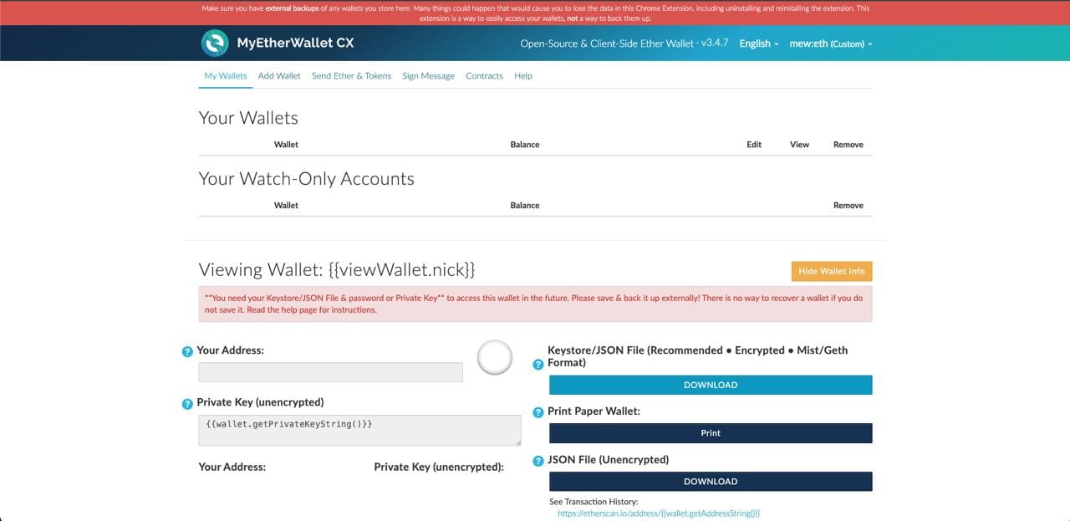The height and width of the screenshot is (521, 1070).
Task: Open the help icon next to Your Address
Action: tap(186, 351)
